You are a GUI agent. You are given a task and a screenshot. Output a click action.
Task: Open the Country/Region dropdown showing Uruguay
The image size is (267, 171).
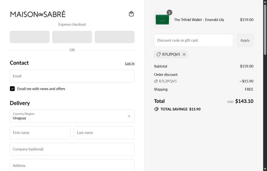coord(72,116)
